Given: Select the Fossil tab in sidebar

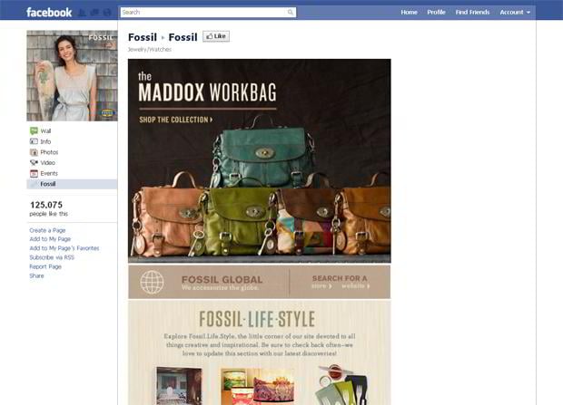Looking at the screenshot, I should point(72,184).
